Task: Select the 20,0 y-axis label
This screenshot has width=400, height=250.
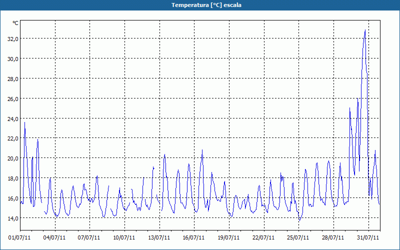Action: [x=13, y=158]
